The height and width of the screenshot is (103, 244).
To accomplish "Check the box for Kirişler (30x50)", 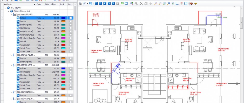I will [x=71, y=31].
